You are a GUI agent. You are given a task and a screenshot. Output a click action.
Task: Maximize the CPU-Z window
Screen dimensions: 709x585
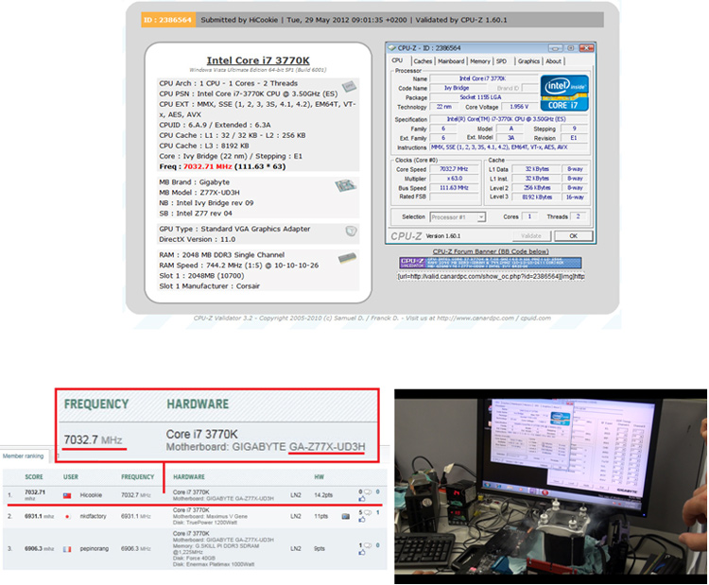(571, 48)
